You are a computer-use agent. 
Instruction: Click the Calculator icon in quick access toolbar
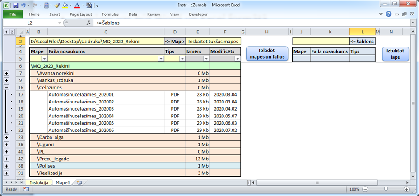46,5
